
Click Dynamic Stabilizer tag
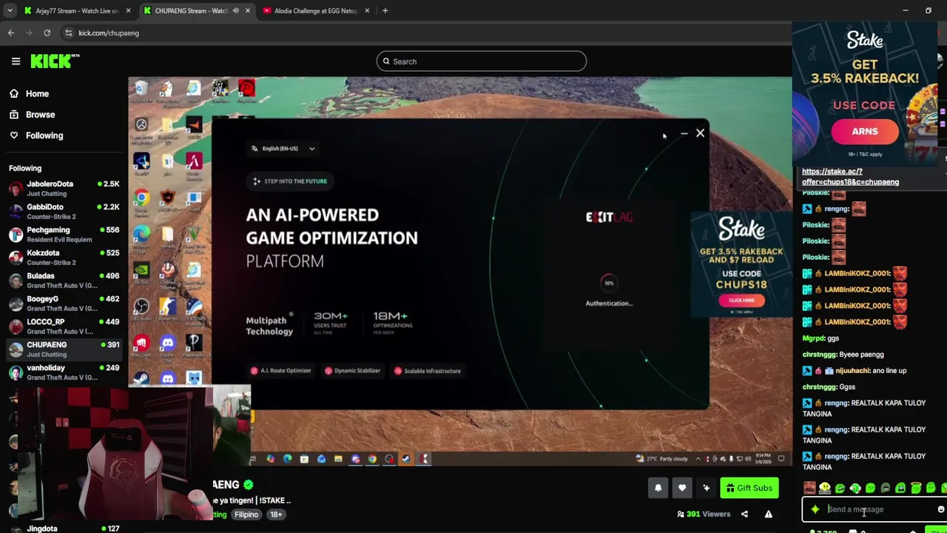(352, 371)
